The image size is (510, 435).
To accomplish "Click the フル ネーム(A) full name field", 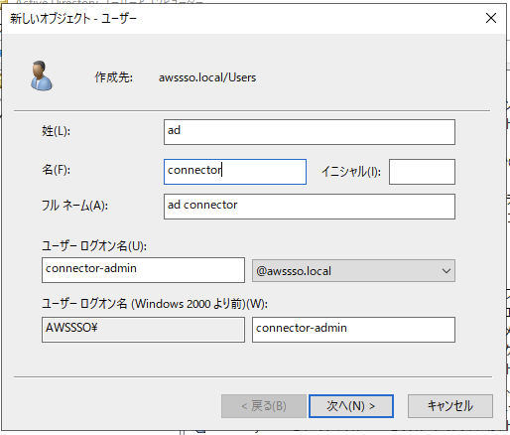I will (310, 207).
